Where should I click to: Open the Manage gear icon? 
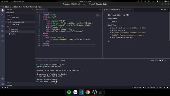click(x=2, y=84)
